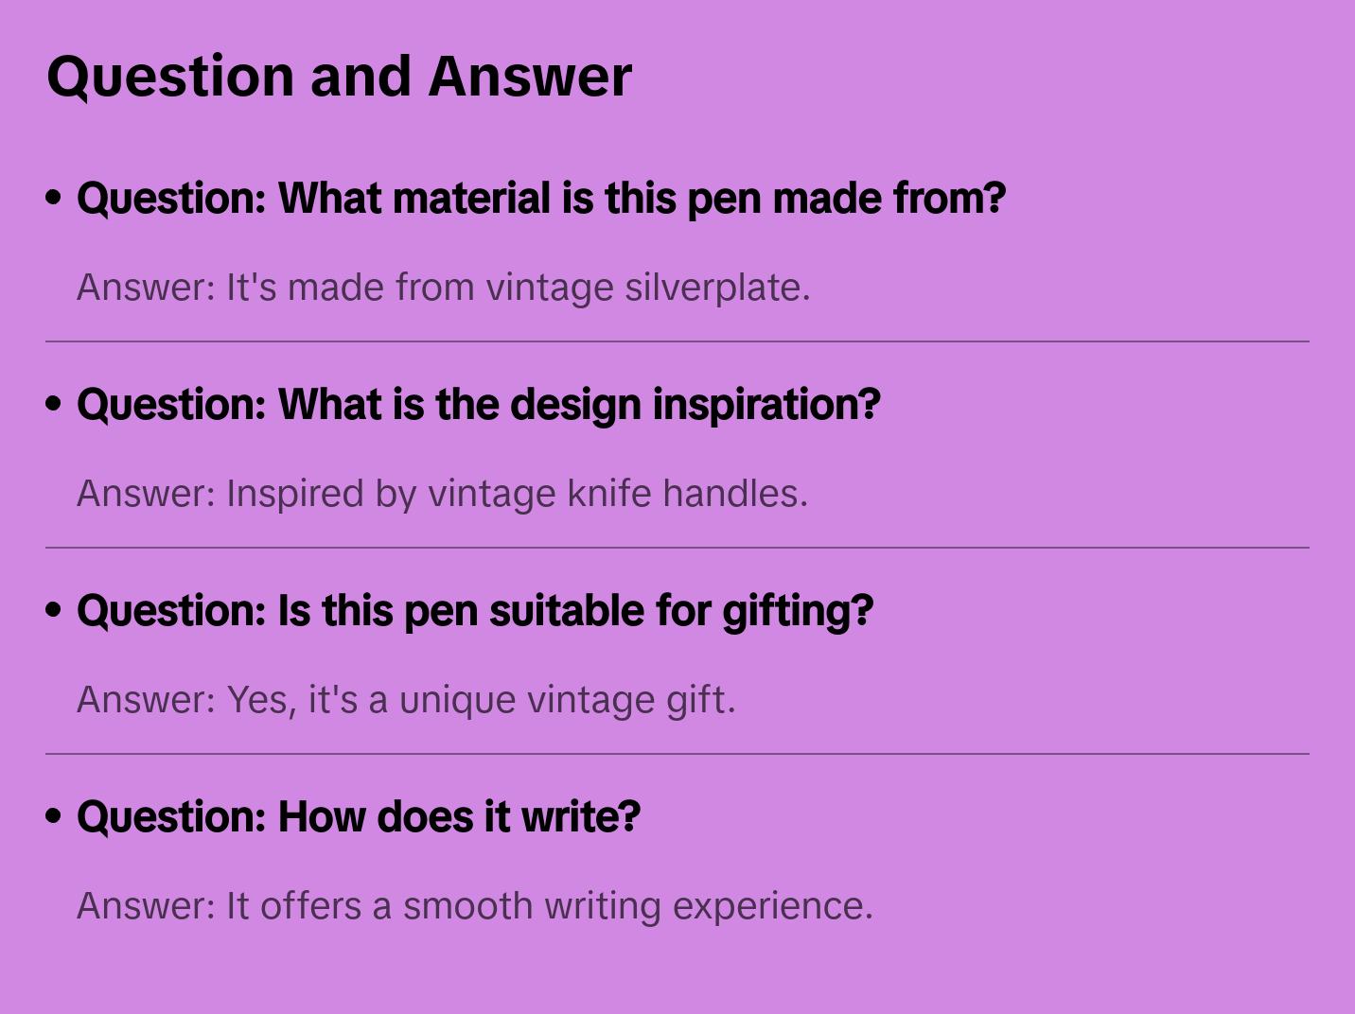Click the smooth writing experience answer
This screenshot has width=1355, height=1014.
point(474,906)
